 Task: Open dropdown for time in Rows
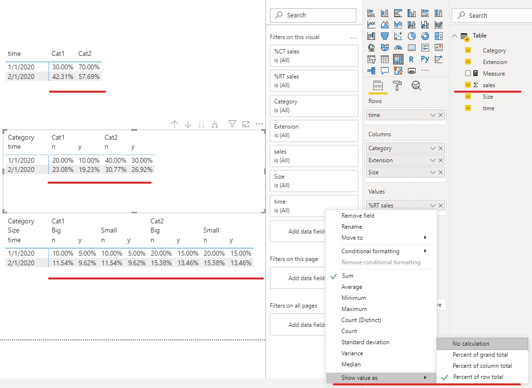(432, 115)
